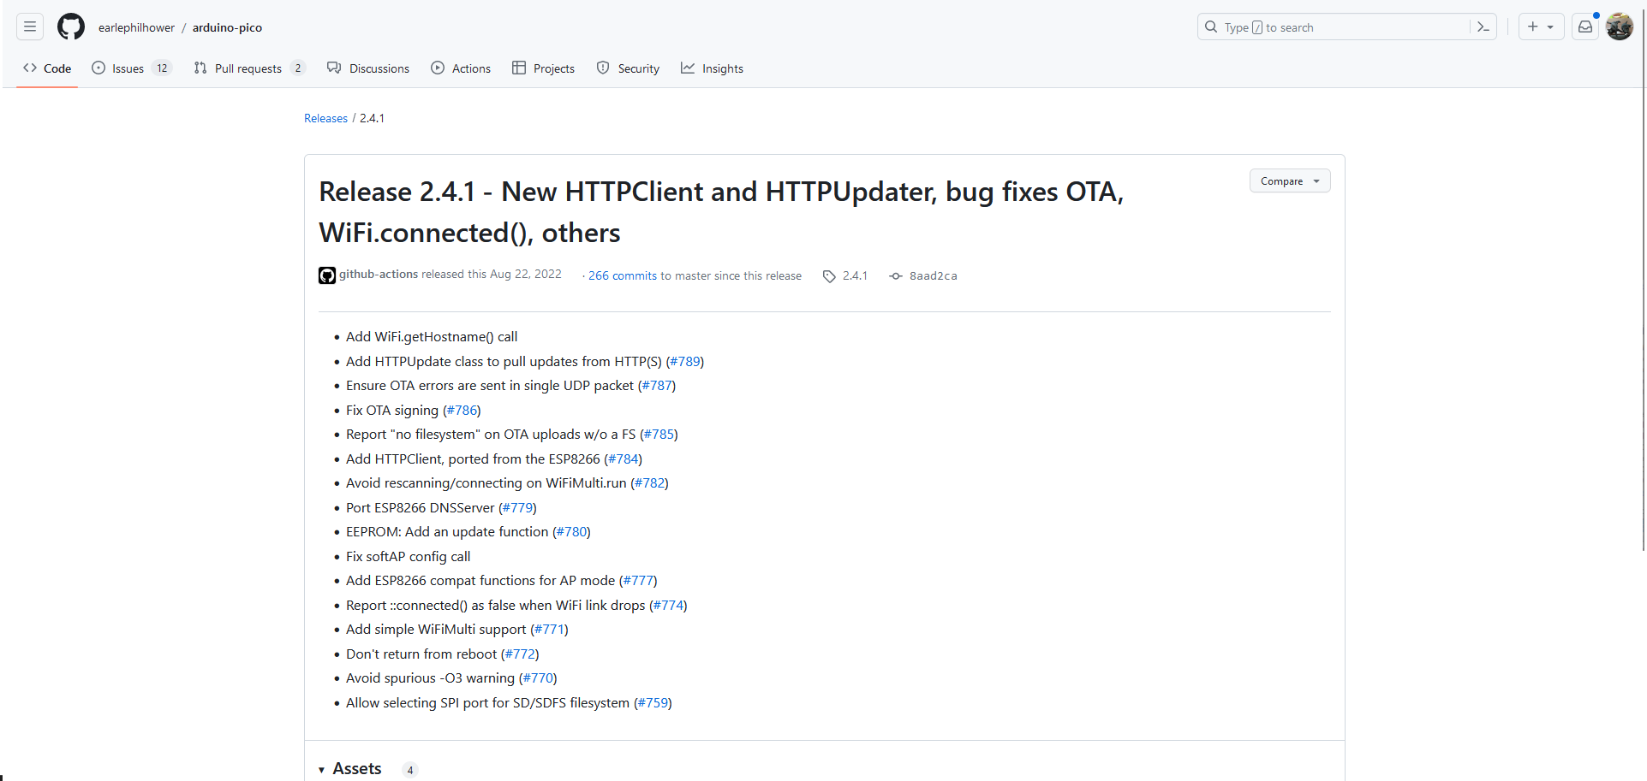Expand the create-new dropdown arrow
The image size is (1647, 781).
(x=1550, y=27)
